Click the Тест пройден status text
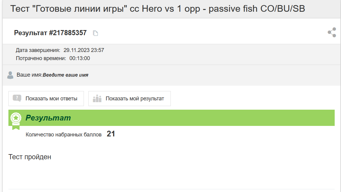Image resolution: width=341 pixels, height=192 pixels. click(30, 157)
